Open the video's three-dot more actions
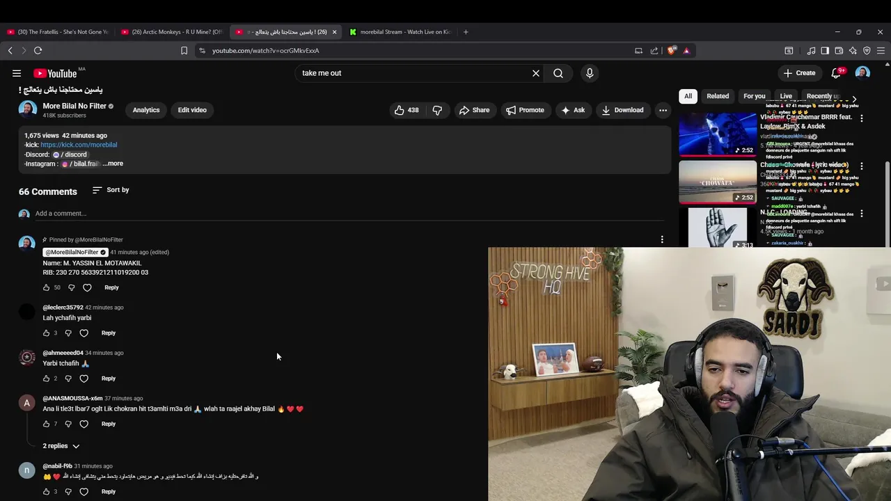The width and height of the screenshot is (891, 501). 663,110
